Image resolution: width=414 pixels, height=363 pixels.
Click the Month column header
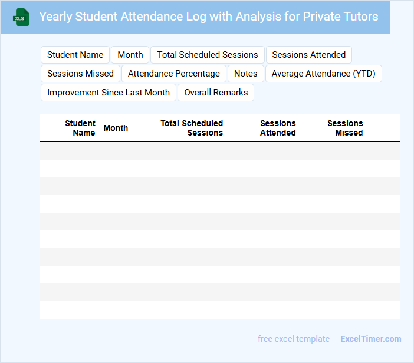116,128
